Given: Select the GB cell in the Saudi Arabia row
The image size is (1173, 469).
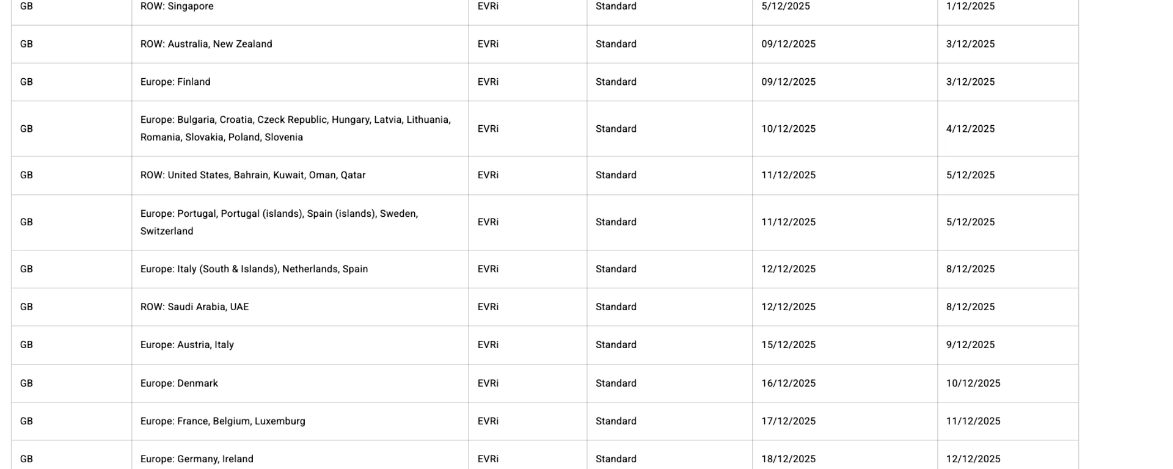Looking at the screenshot, I should (x=26, y=307).
